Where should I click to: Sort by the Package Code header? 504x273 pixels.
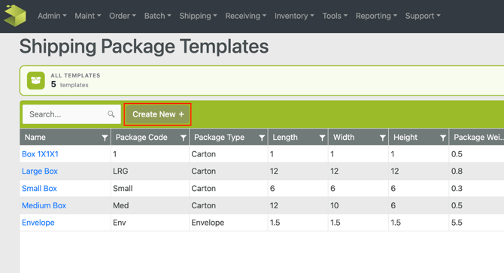tap(141, 138)
